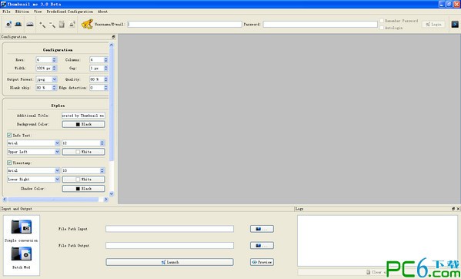Float the Logs panel with its undock icon
The image size is (461, 279).
tap(453, 209)
